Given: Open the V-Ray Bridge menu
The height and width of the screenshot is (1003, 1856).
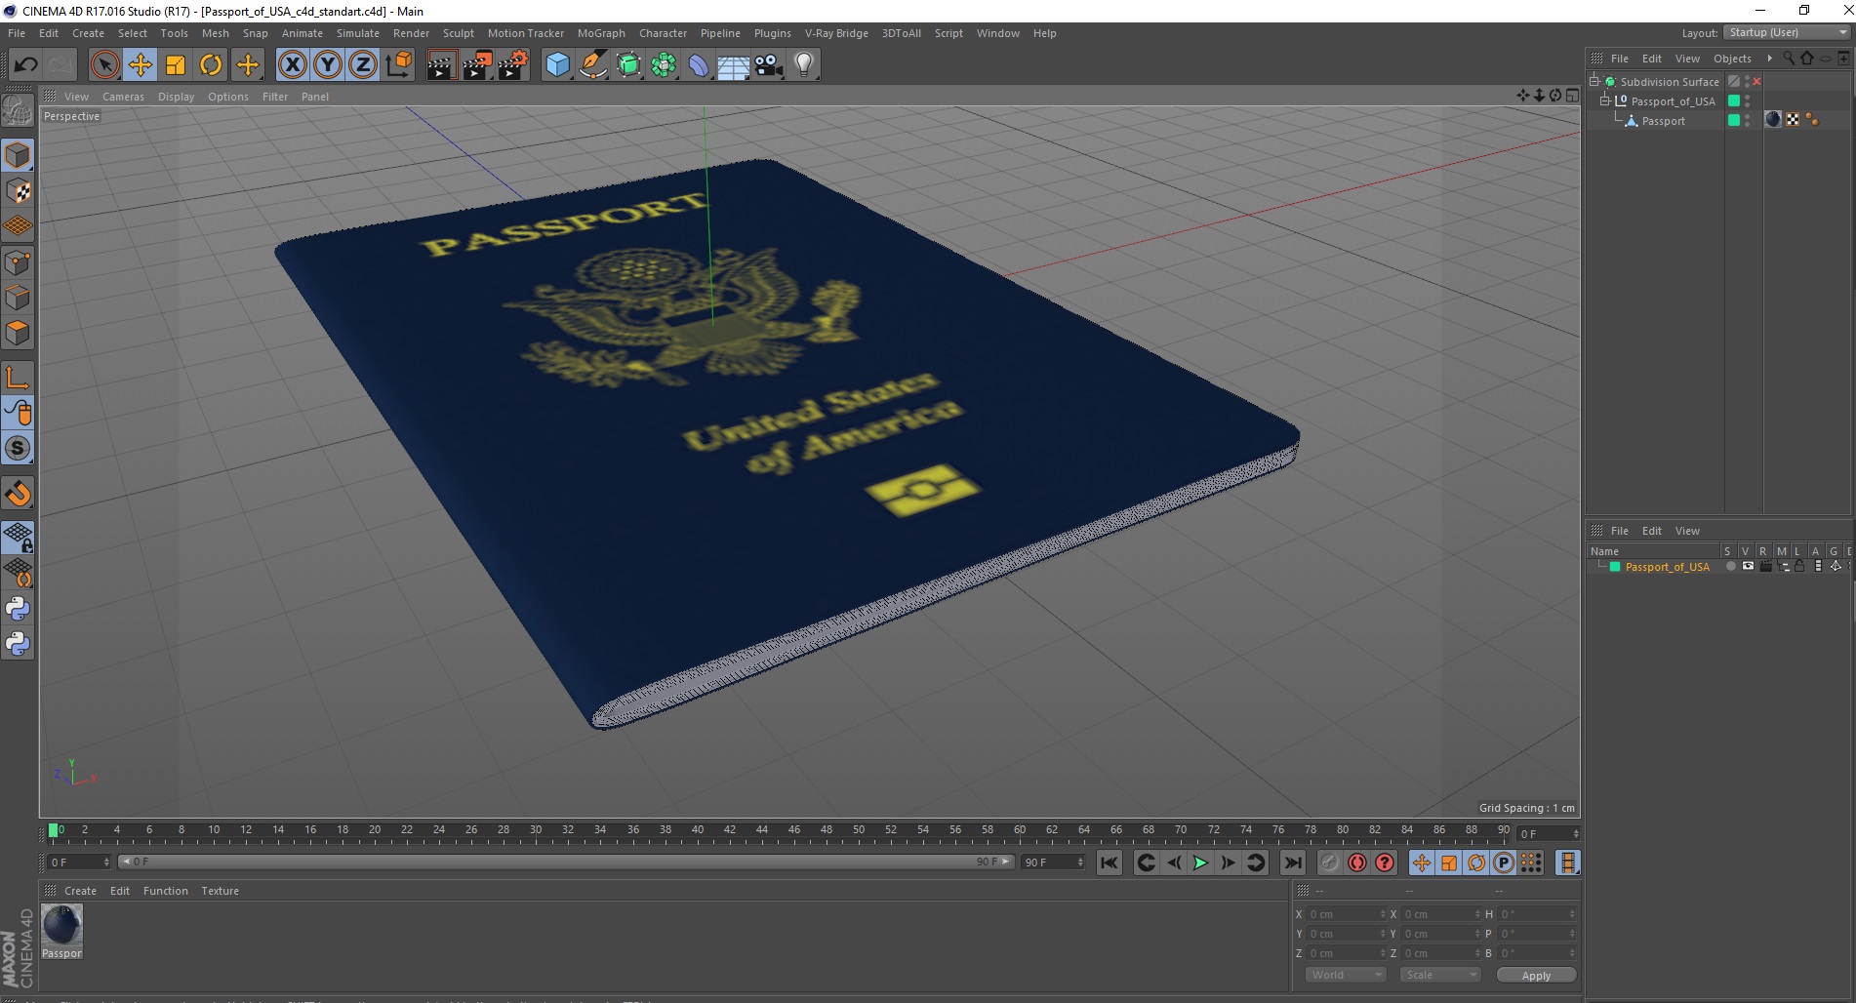Looking at the screenshot, I should coord(836,33).
